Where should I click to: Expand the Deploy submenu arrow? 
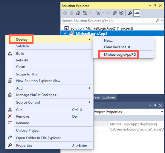pos(89,39)
